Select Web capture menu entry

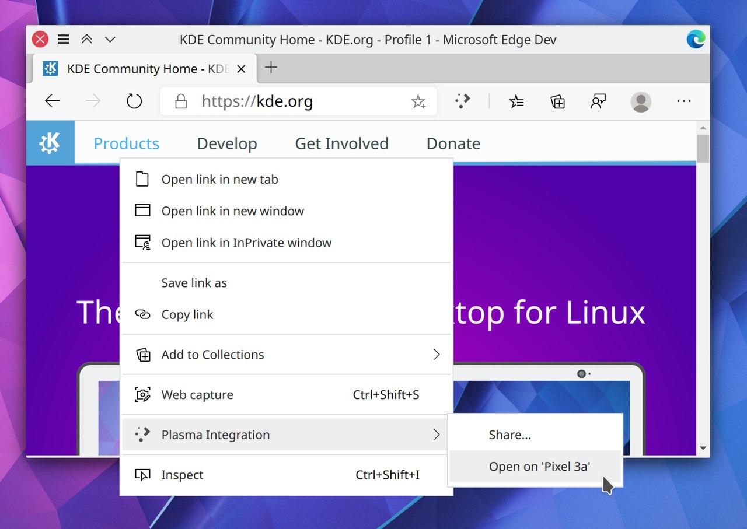(287, 395)
